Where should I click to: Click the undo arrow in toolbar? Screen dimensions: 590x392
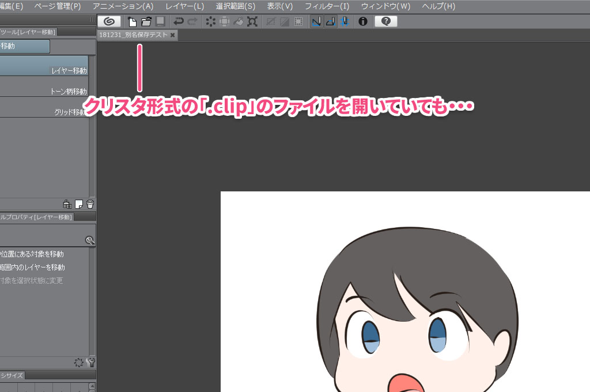click(178, 22)
